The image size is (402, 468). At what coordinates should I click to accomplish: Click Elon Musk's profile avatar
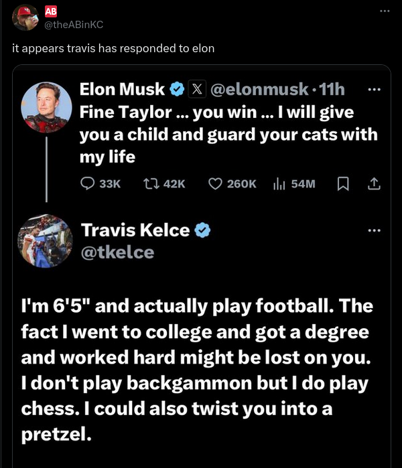tap(47, 107)
